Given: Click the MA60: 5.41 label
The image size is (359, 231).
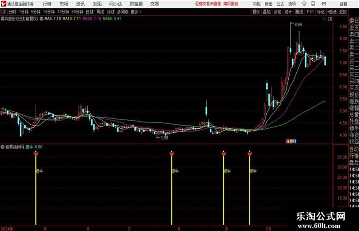Looking at the screenshot, I should pos(112,19).
